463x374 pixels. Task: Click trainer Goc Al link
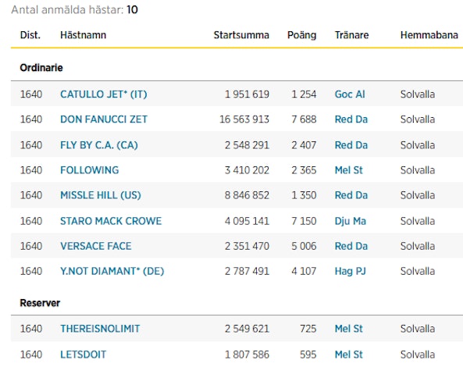coord(350,94)
